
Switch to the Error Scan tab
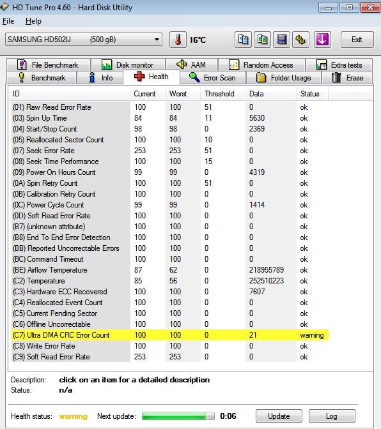(213, 78)
